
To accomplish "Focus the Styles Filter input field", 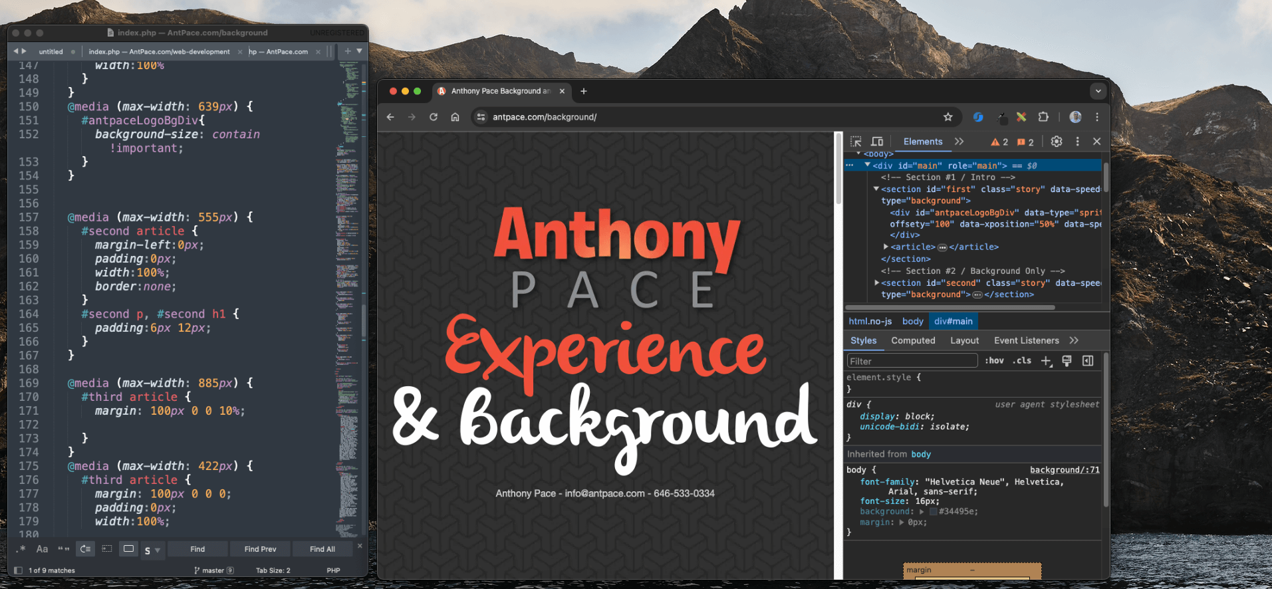I will click(x=912, y=361).
